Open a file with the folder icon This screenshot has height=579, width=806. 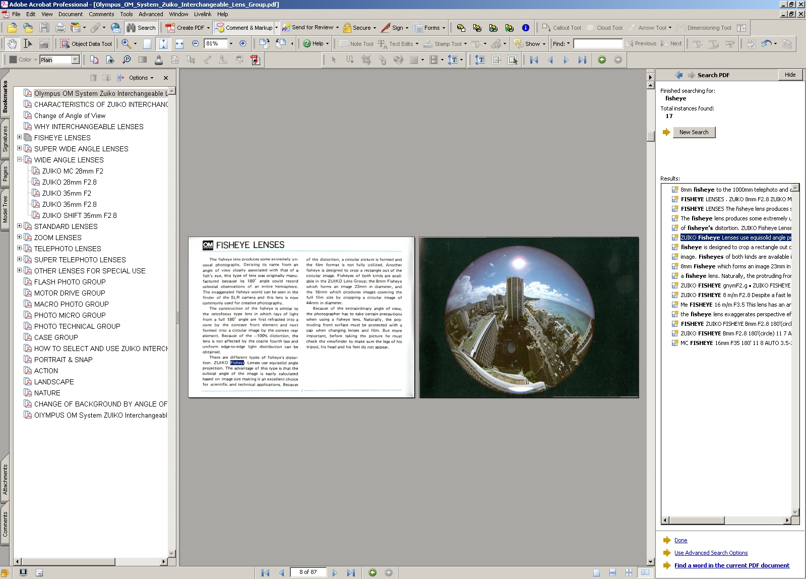12,28
